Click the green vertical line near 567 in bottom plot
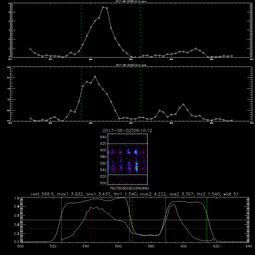This screenshot has height=255, width=255. point(130,220)
